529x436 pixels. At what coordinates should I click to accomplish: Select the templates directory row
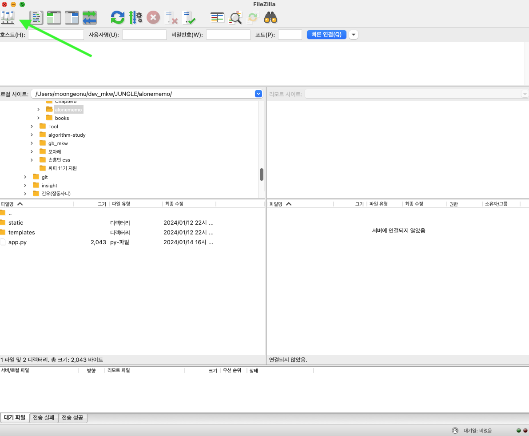point(132,232)
